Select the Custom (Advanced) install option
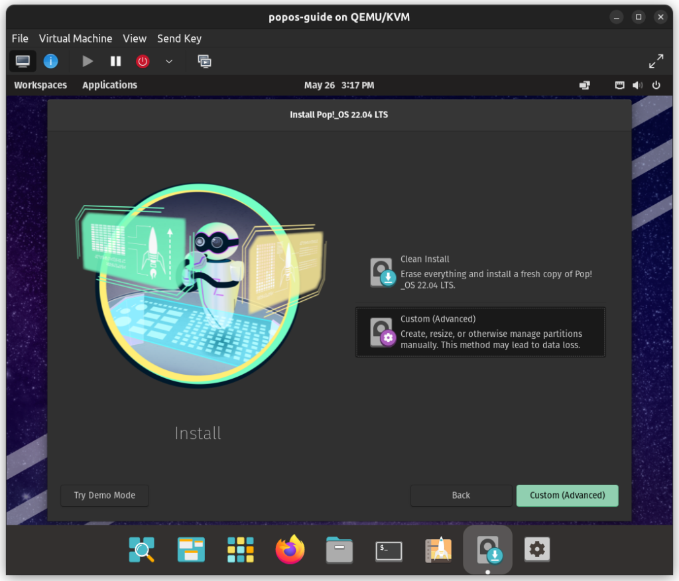Screen dimensions: 679x581 pos(480,332)
